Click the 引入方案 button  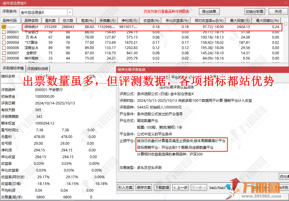pos(125,187)
